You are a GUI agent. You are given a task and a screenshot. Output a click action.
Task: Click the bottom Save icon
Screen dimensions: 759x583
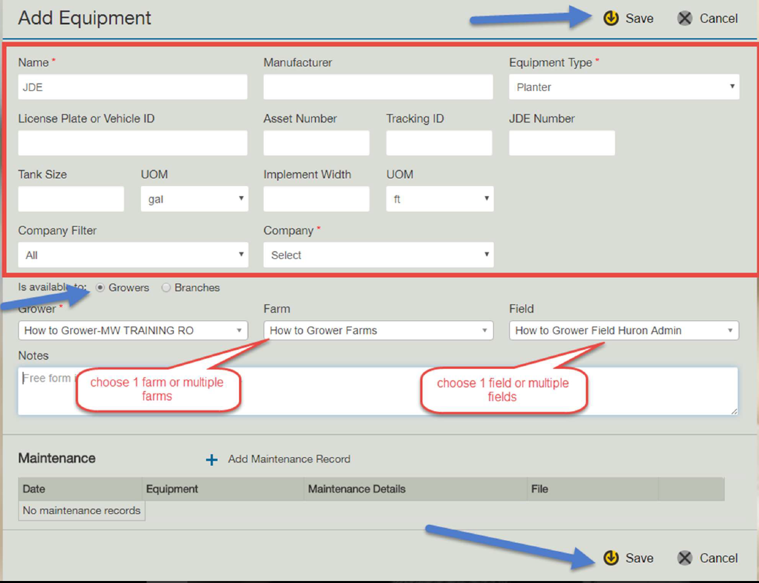611,558
